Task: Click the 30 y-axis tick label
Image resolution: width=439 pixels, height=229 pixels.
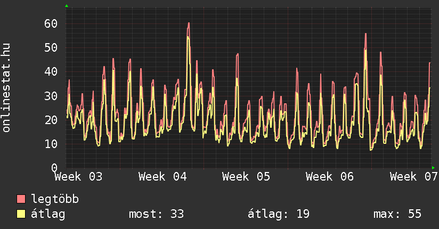Action: pos(51,96)
